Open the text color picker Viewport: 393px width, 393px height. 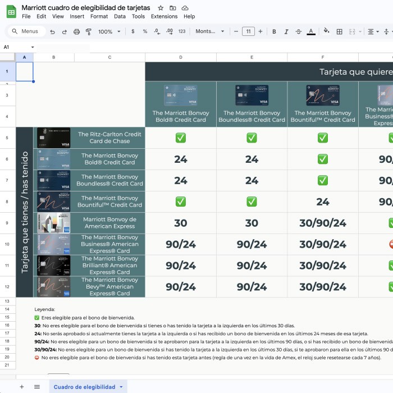click(311, 31)
